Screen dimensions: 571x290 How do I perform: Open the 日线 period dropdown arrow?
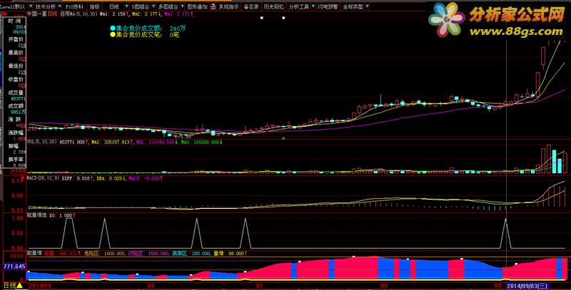[x=126, y=6]
